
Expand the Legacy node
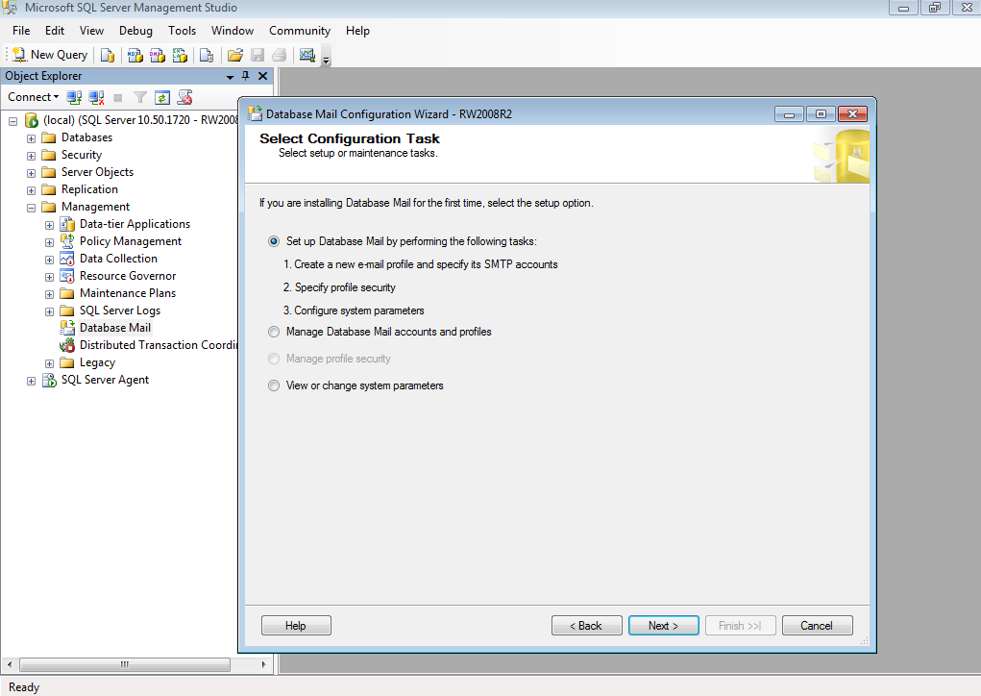49,363
